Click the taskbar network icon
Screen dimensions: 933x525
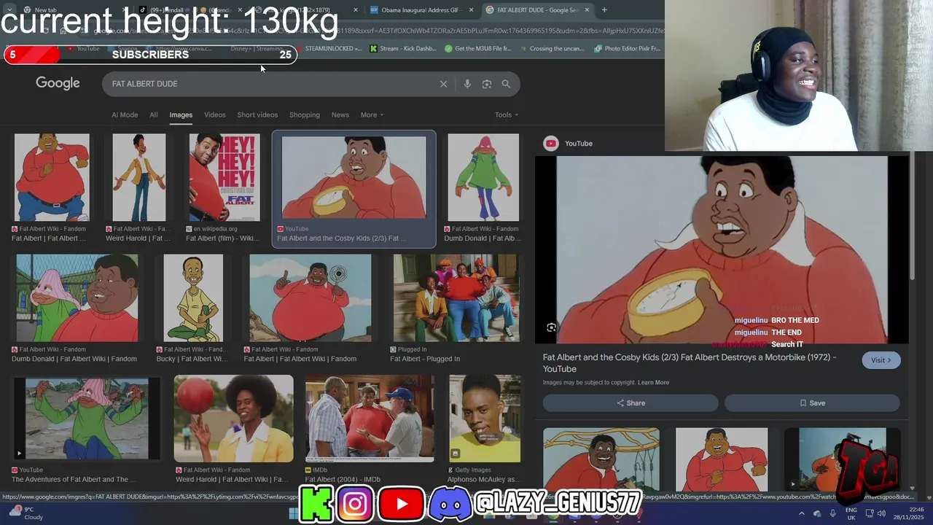(x=869, y=513)
